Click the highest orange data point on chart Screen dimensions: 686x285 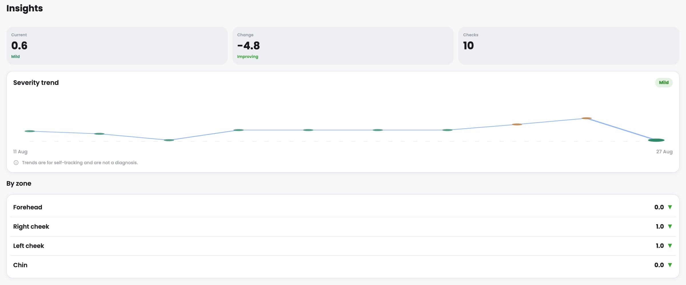[587, 118]
